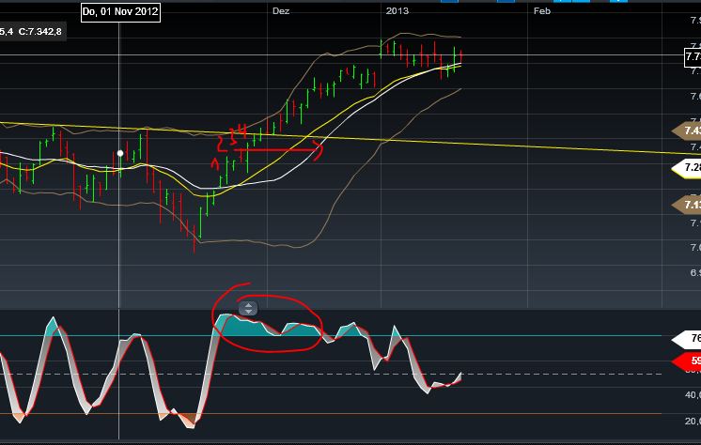The height and width of the screenshot is (445, 701).
Task: Click the white '76' stochastic value tag
Action: coord(687,338)
